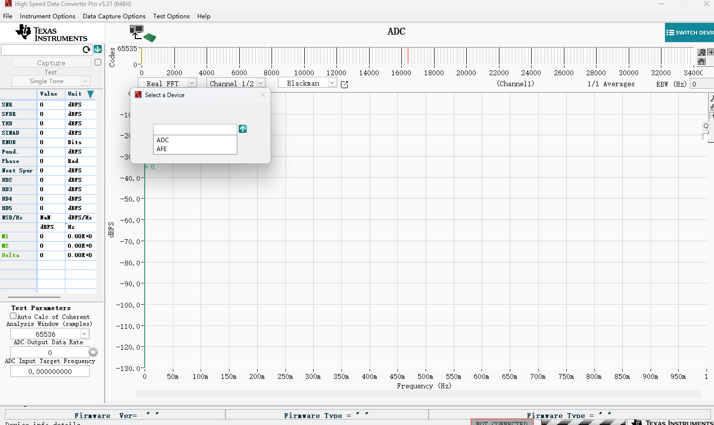Image resolution: width=714 pixels, height=425 pixels.
Task: Open the Instrument Options menu
Action: click(48, 16)
